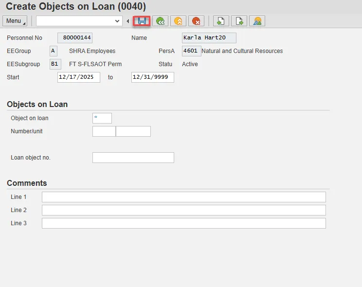Click the 'Number/unit' label
This screenshot has height=287, width=362.
(27, 131)
